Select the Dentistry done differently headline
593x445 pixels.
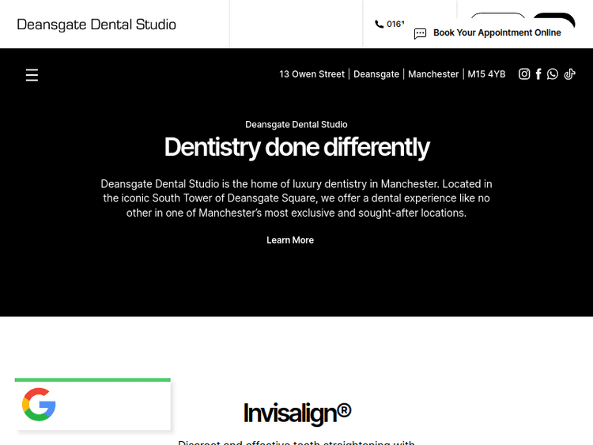pyautogui.click(x=296, y=147)
